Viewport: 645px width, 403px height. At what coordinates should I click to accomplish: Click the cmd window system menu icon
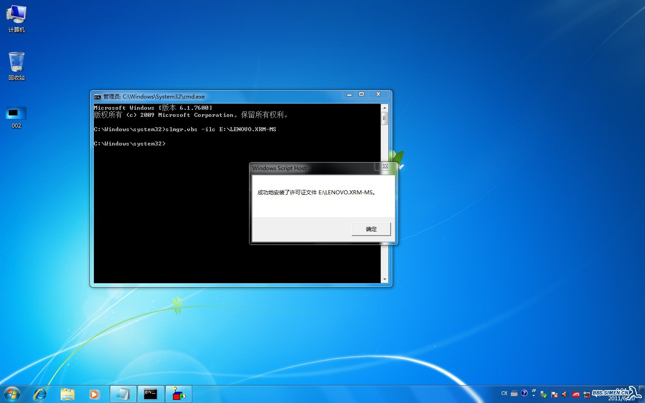[x=98, y=97]
